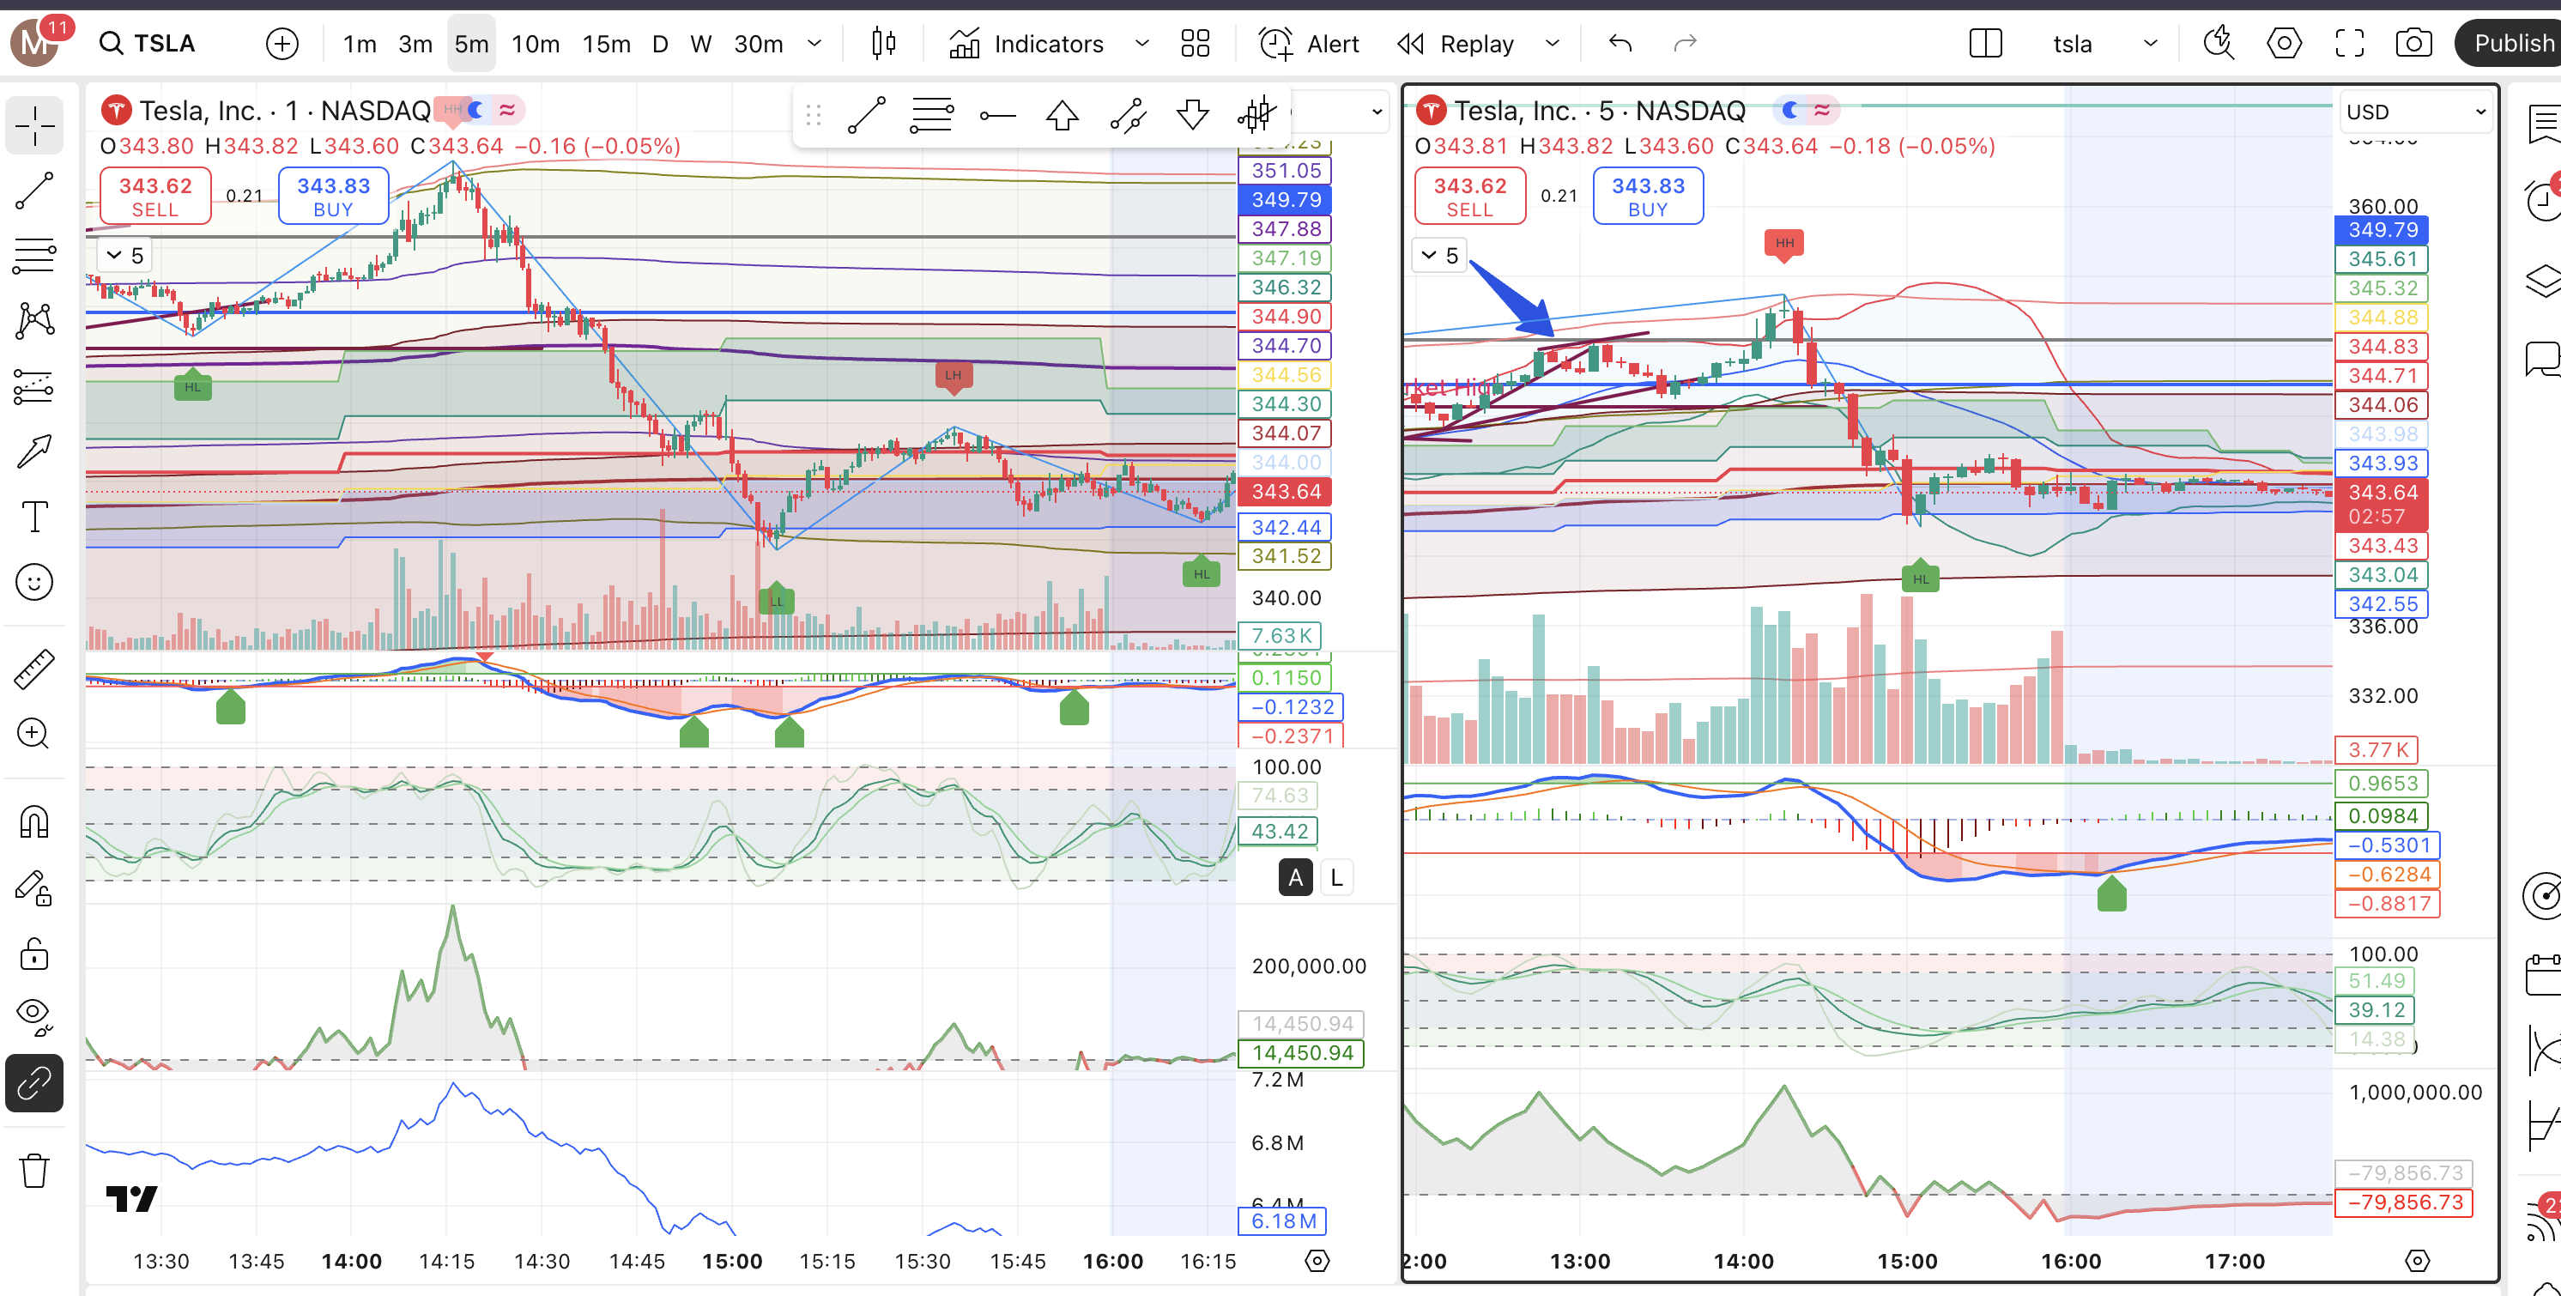Click the add symbol plus icon
The width and height of the screenshot is (2561, 1296).
tap(282, 44)
